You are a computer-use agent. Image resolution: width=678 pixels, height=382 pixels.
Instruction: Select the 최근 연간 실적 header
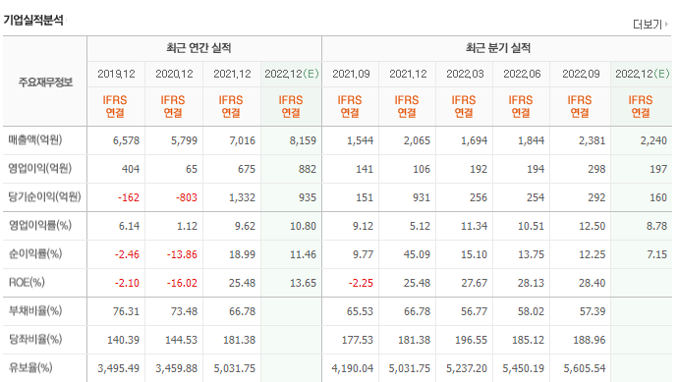pyautogui.click(x=198, y=48)
